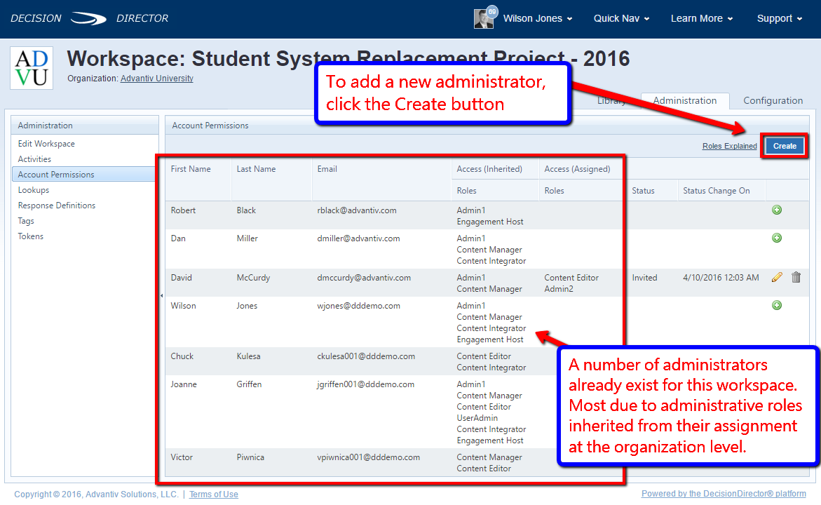Select Activities in the Administration sidebar

[x=34, y=159]
